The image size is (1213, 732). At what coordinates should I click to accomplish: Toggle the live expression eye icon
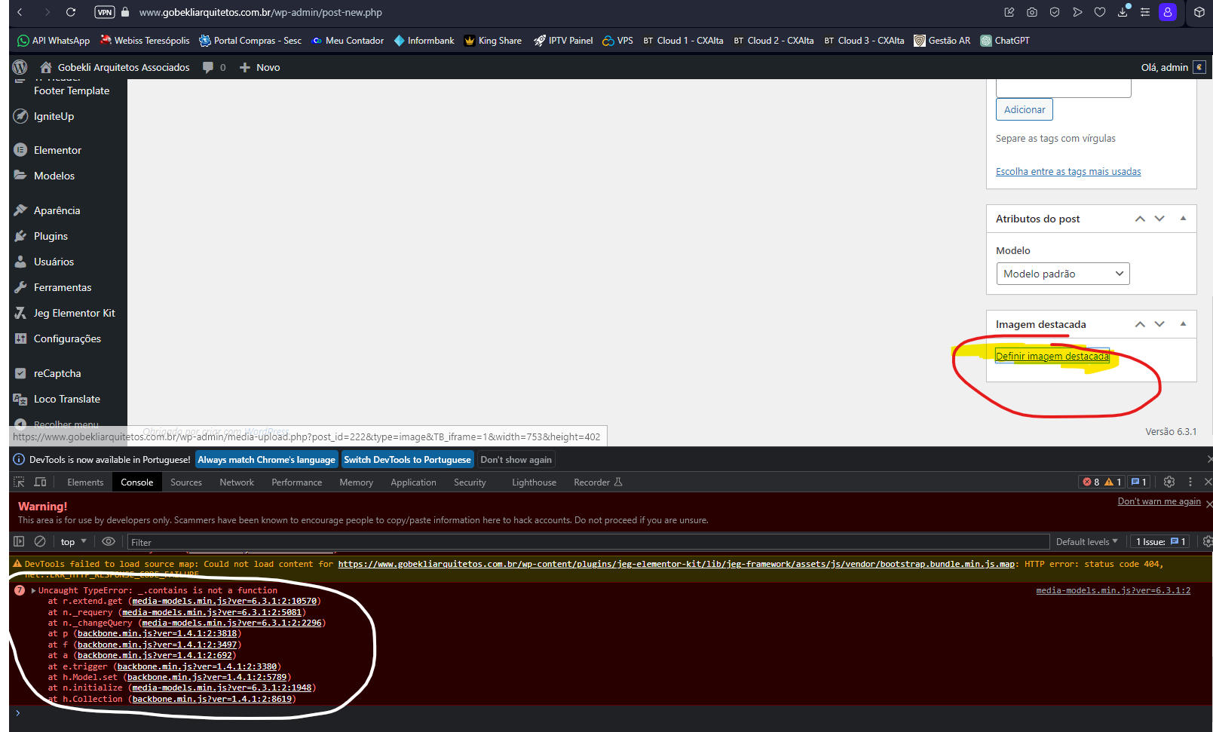click(x=108, y=541)
